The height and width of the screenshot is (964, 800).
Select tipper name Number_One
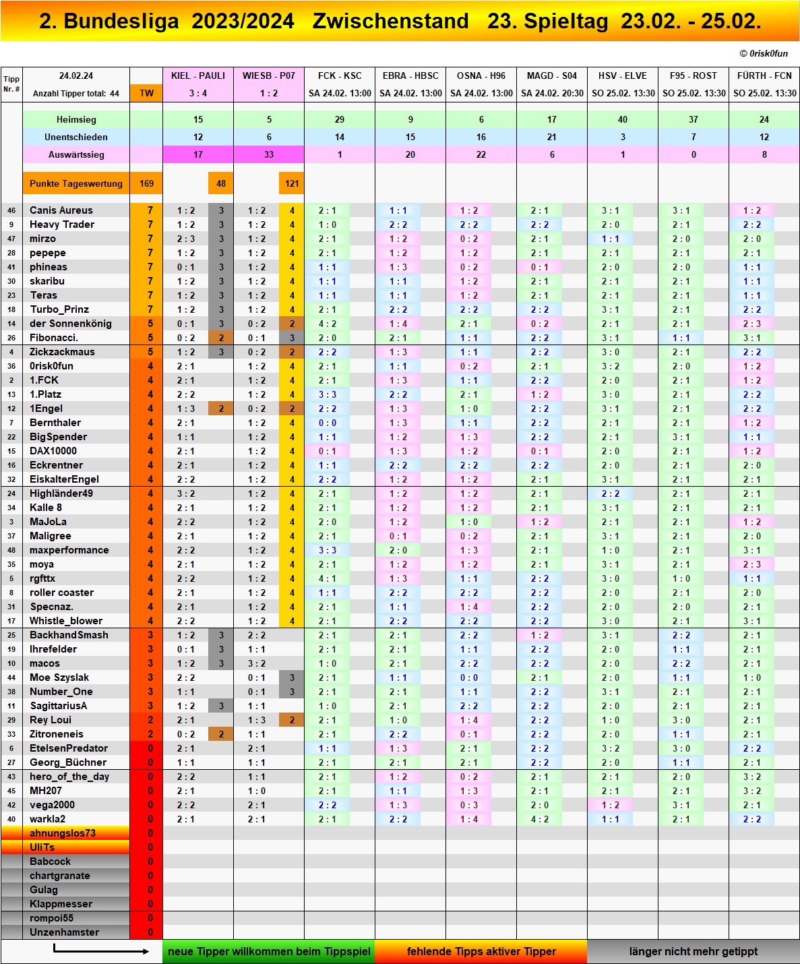click(x=61, y=692)
